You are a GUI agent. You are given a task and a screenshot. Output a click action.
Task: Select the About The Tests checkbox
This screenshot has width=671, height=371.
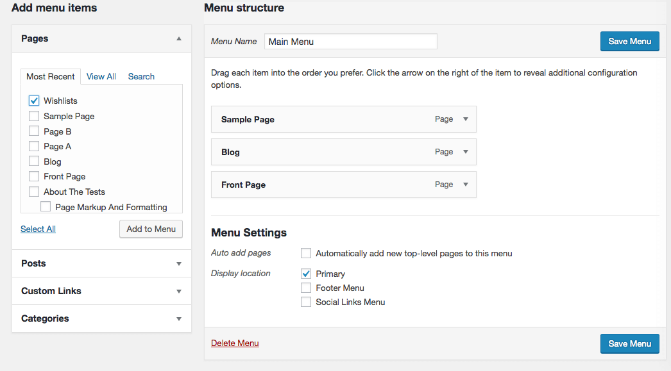pos(34,192)
